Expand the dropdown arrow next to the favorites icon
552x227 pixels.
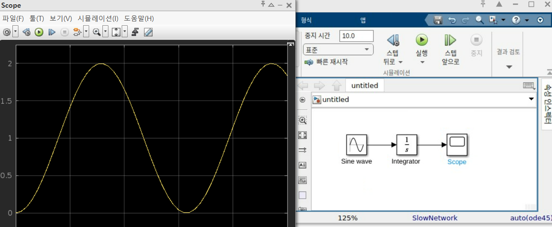(503, 20)
